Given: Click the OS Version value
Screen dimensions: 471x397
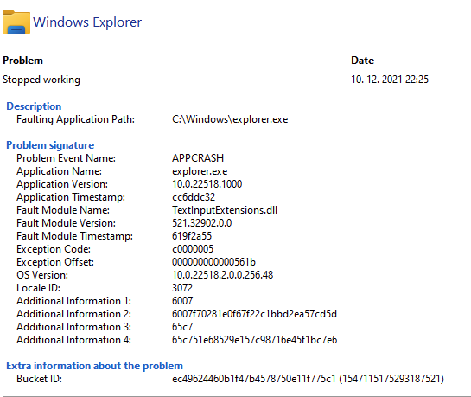Looking at the screenshot, I should (223, 275).
